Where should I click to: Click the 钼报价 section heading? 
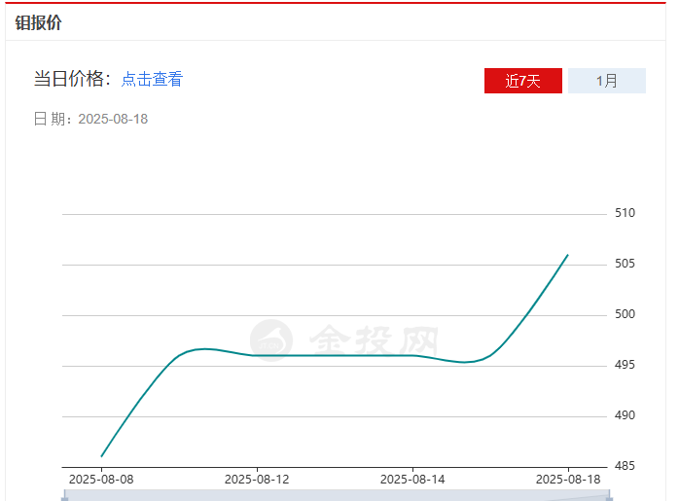39,22
